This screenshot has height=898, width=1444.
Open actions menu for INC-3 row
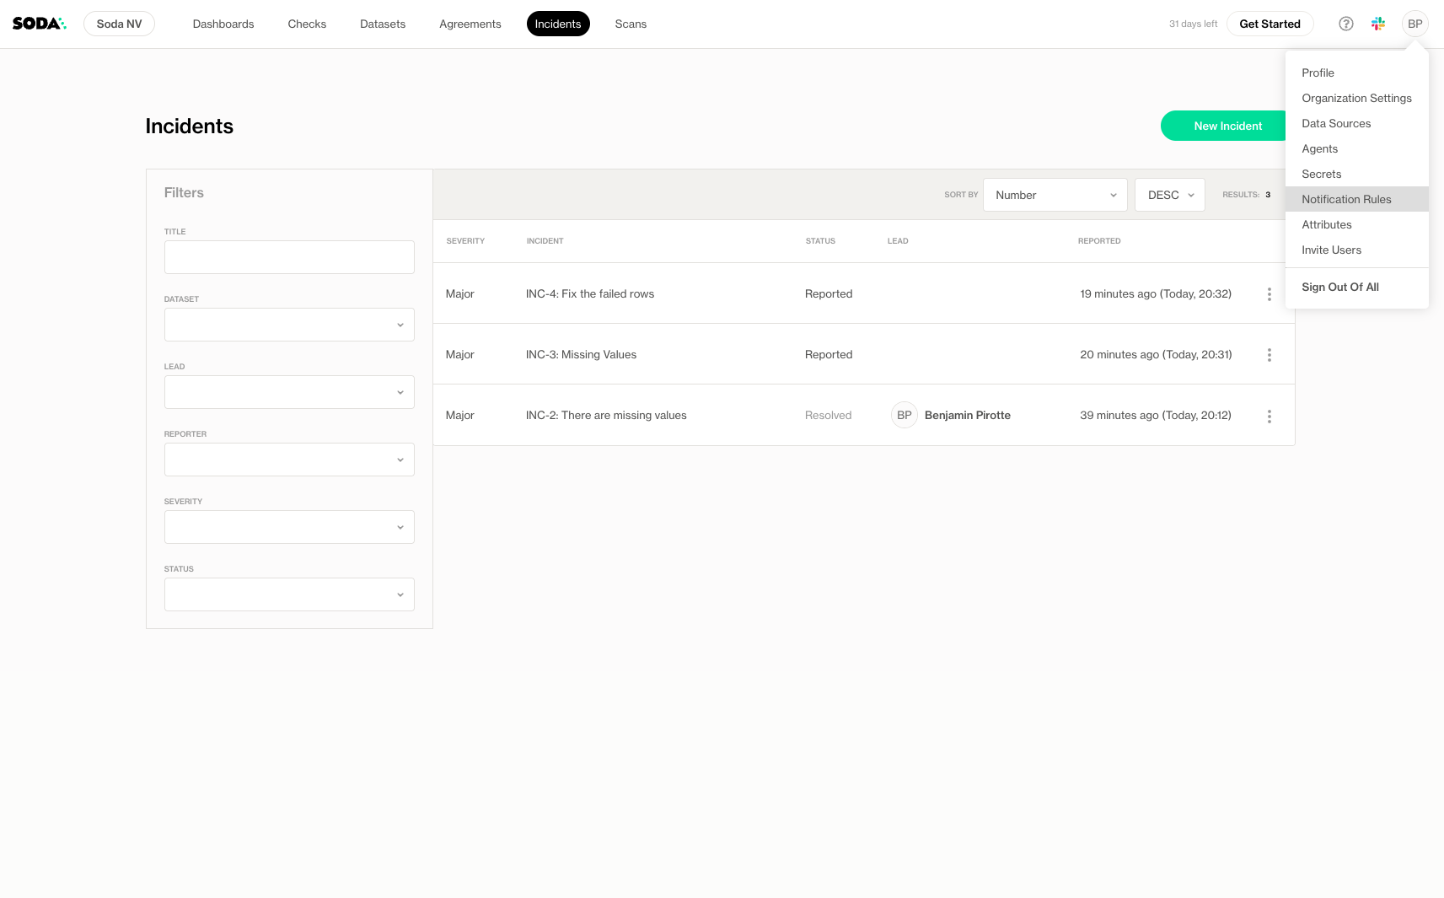[1269, 355]
